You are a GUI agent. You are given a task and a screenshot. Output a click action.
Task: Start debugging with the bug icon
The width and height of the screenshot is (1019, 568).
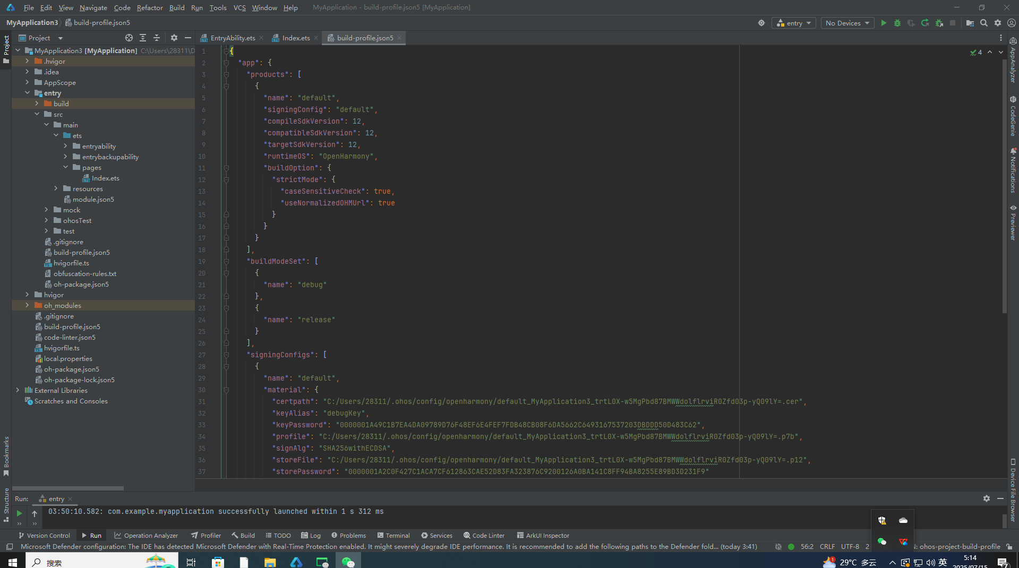pyautogui.click(x=897, y=23)
